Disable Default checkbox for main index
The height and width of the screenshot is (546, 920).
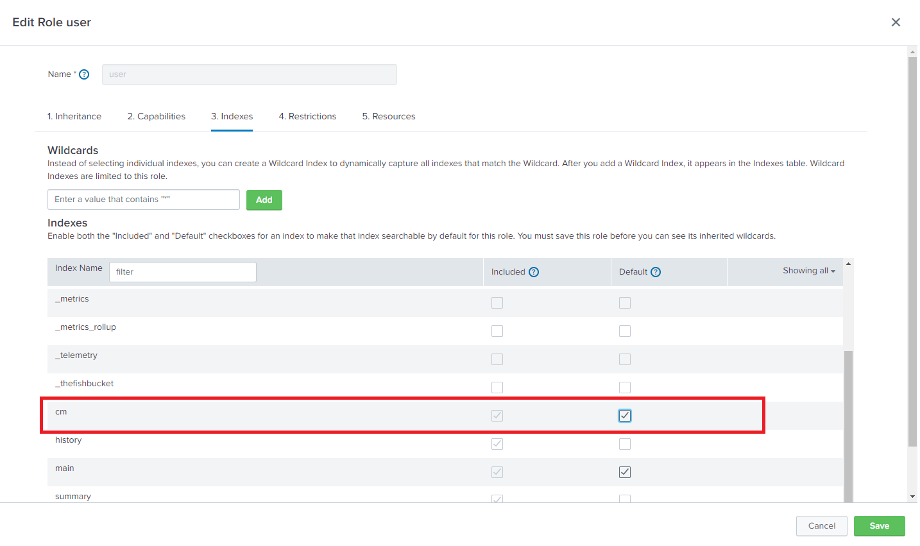[x=624, y=472]
